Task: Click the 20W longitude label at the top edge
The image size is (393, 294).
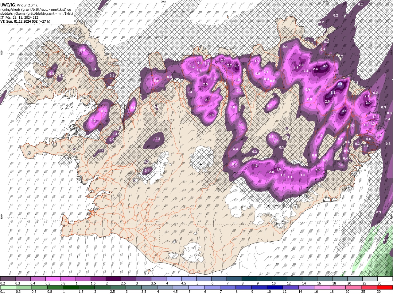Action: click(x=163, y=1)
